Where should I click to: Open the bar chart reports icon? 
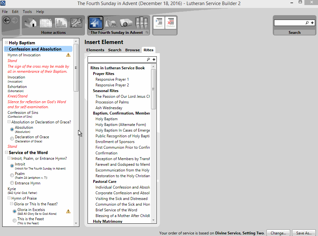61,23
